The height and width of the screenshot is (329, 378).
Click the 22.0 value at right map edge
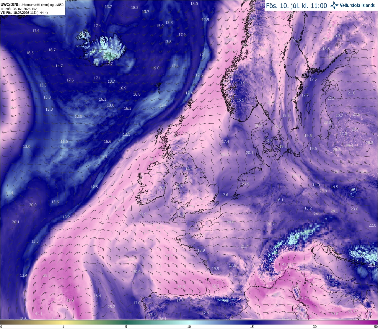372,225
